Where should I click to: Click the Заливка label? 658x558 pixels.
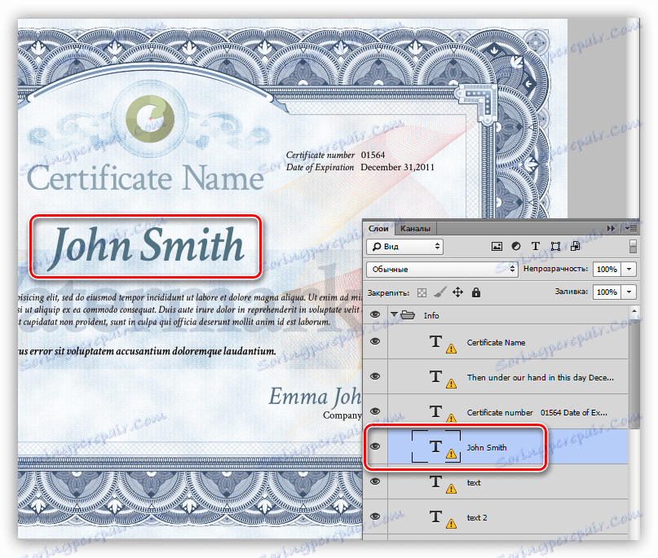click(x=571, y=292)
